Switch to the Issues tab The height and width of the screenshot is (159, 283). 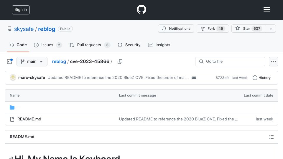coord(48,45)
